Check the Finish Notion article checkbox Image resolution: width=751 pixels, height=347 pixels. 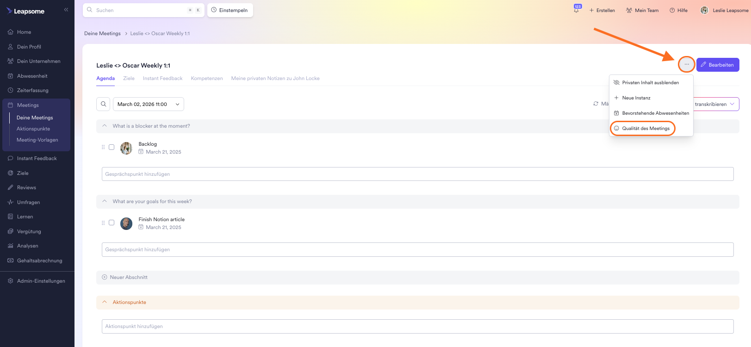[112, 223]
